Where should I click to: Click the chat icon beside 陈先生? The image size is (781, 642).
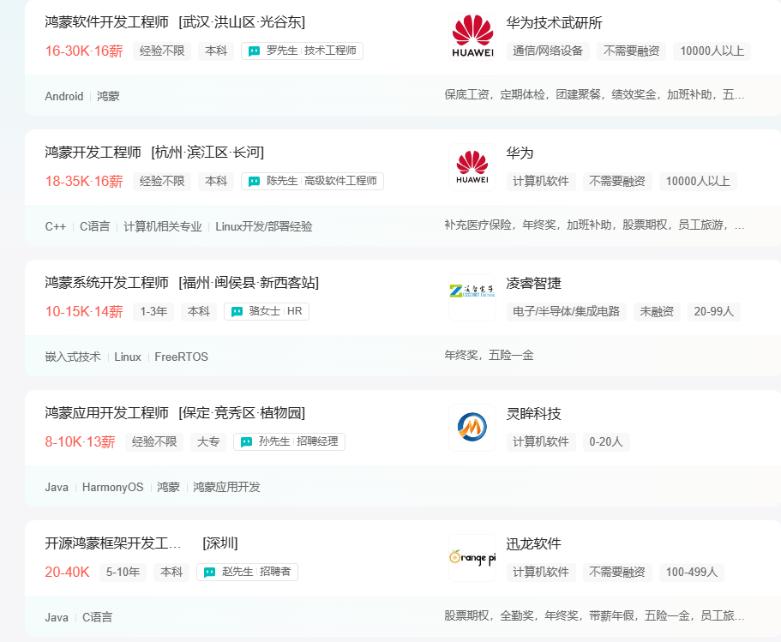[254, 182]
